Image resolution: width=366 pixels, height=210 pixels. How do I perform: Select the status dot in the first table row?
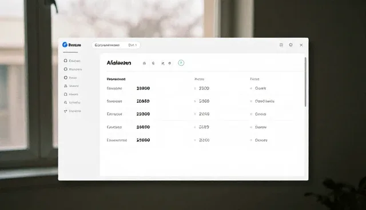click(251, 88)
